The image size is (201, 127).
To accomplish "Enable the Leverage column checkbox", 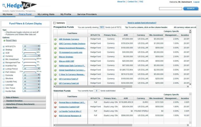I will pos(3,85).
